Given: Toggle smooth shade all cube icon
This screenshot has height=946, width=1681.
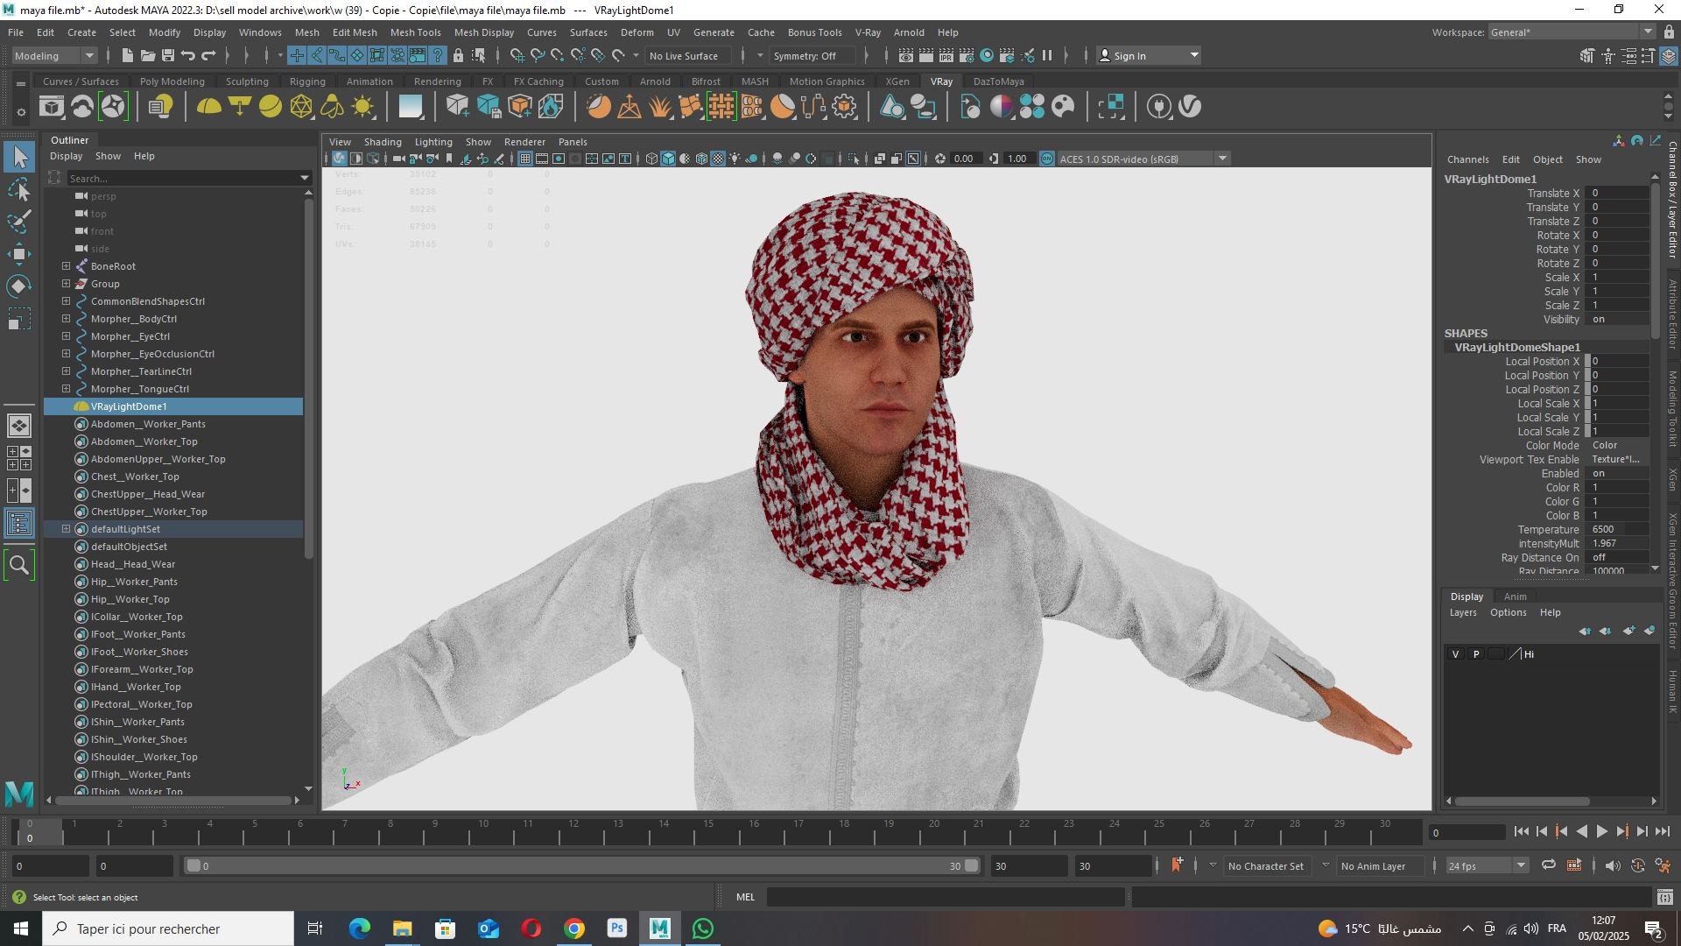Looking at the screenshot, I should (668, 159).
